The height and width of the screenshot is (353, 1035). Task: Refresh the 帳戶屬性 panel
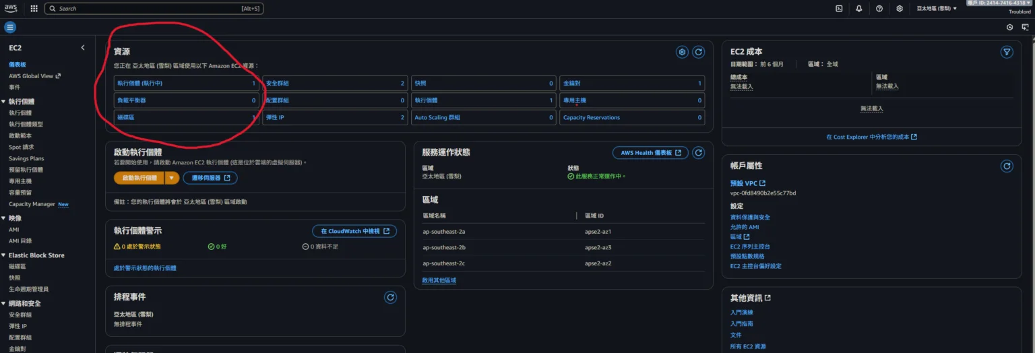coord(1007,166)
